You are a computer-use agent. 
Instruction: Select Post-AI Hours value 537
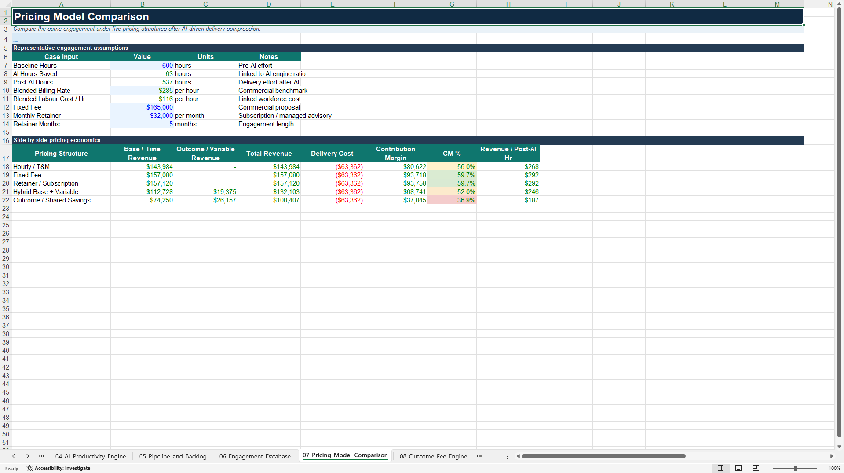coord(142,82)
